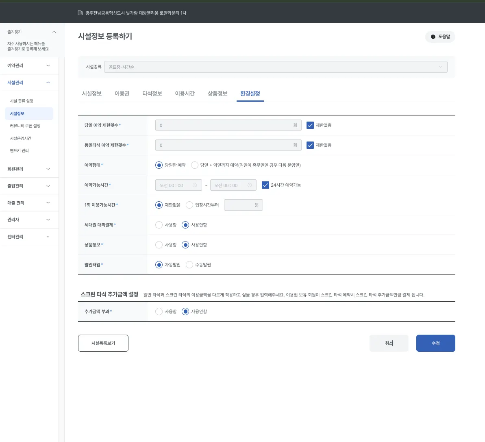Switch to the 환경설정 tab
The height and width of the screenshot is (442, 485).
point(250,94)
